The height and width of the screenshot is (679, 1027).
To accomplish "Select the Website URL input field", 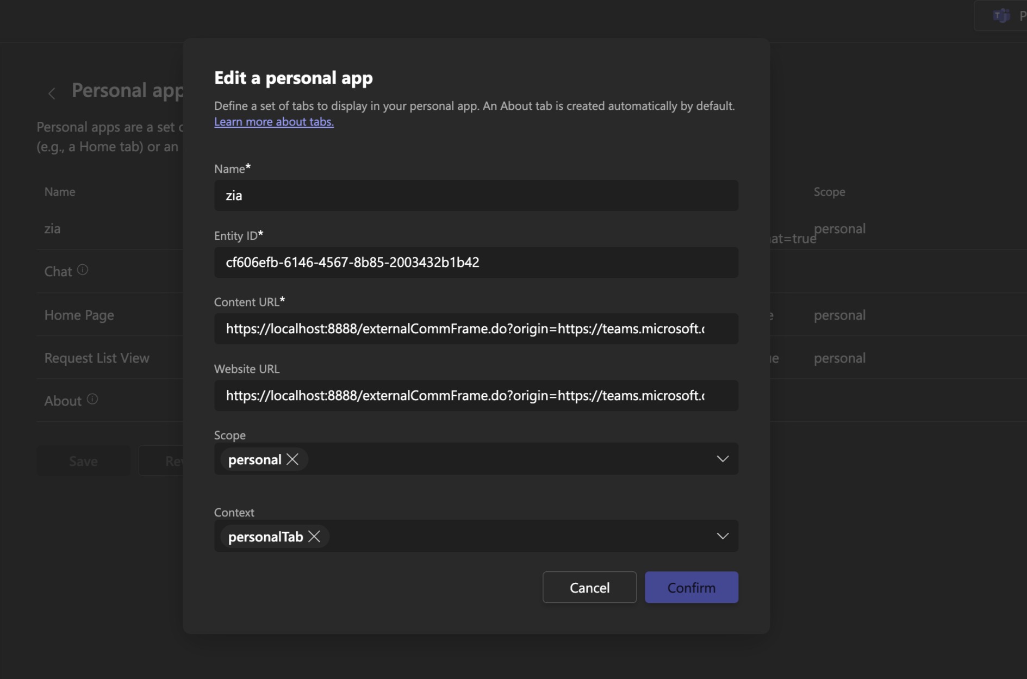I will pyautogui.click(x=476, y=396).
